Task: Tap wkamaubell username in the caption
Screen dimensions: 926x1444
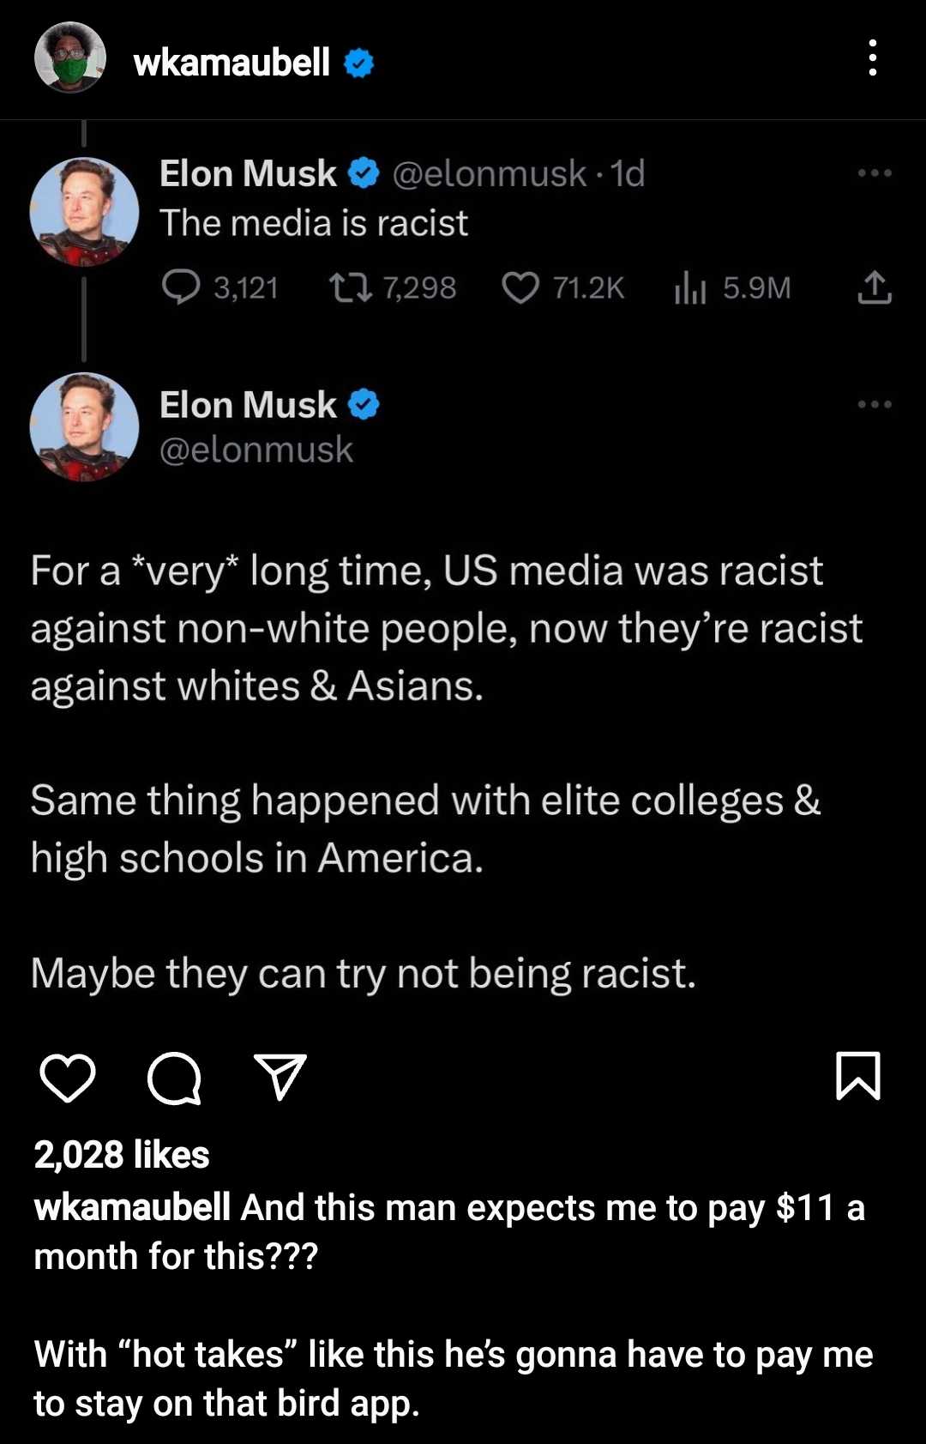Action: [132, 1207]
